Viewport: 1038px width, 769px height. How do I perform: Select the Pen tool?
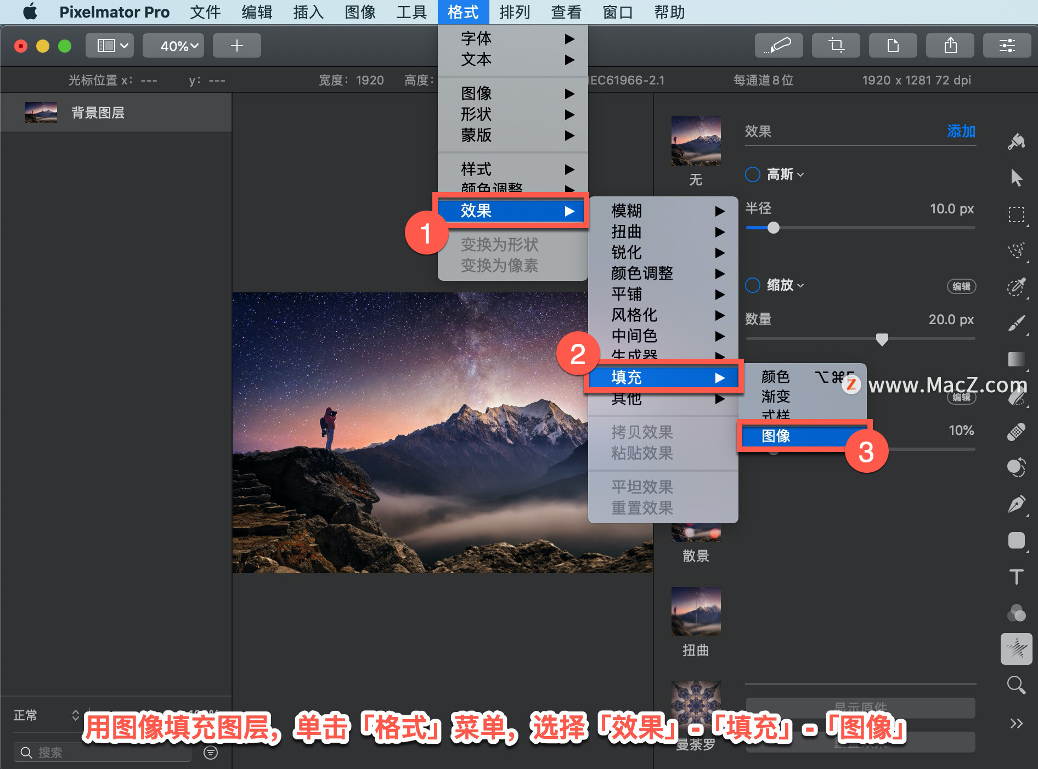(1016, 504)
